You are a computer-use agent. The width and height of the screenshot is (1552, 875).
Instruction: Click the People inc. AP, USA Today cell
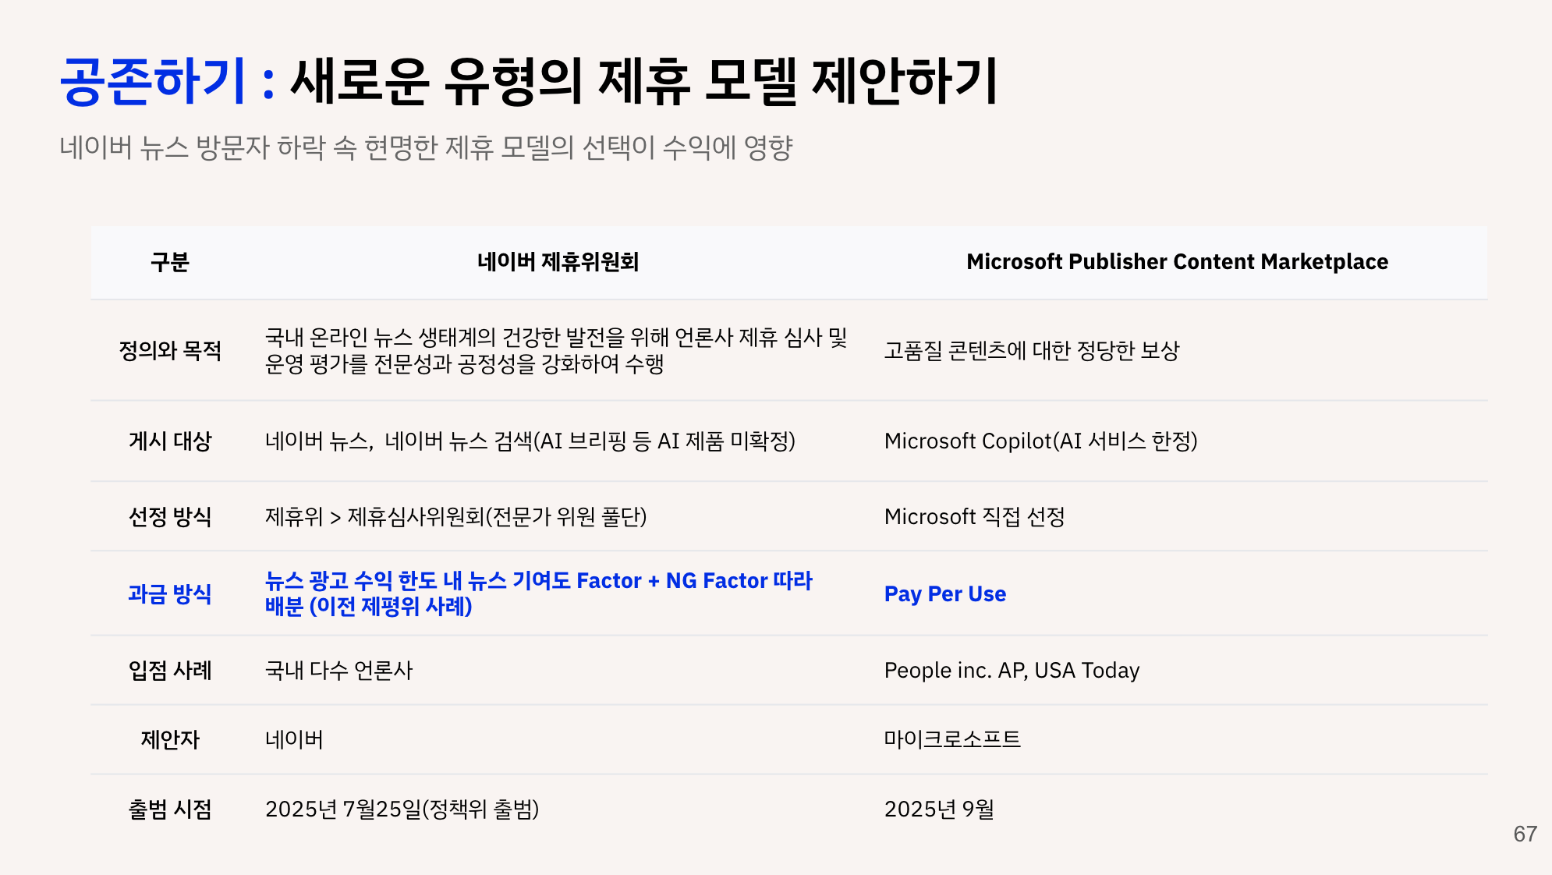1011,671
